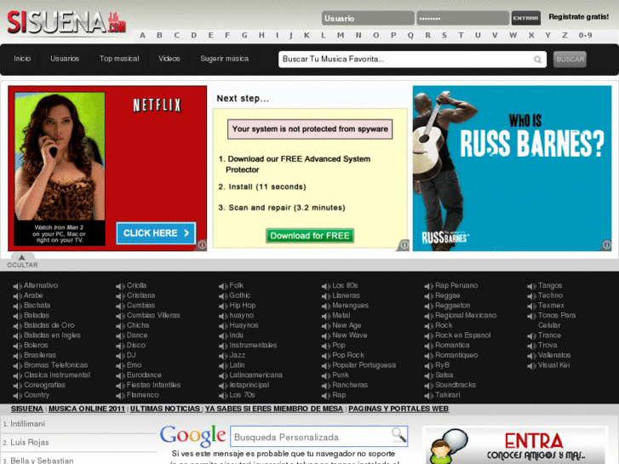The height and width of the screenshot is (464, 619).
Task: Open the Luis Rojas list entry
Action: [30, 442]
